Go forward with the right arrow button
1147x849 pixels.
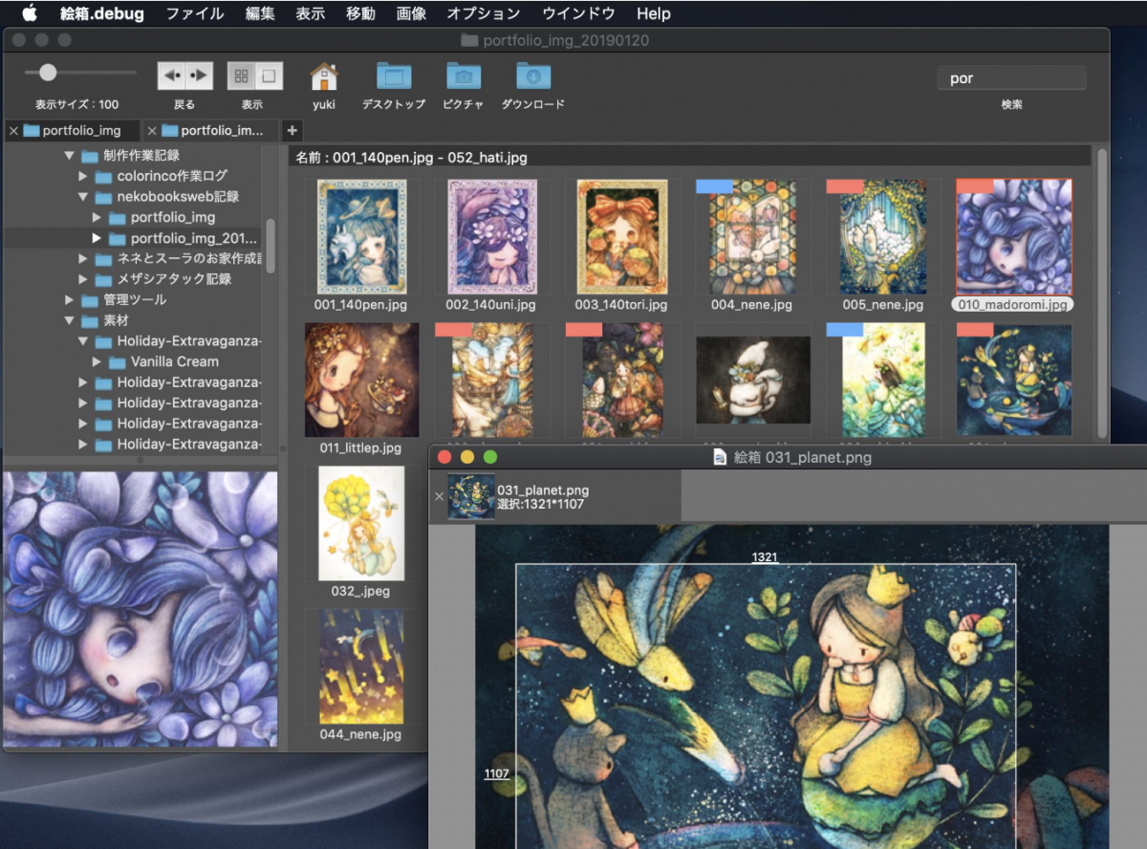tap(199, 76)
